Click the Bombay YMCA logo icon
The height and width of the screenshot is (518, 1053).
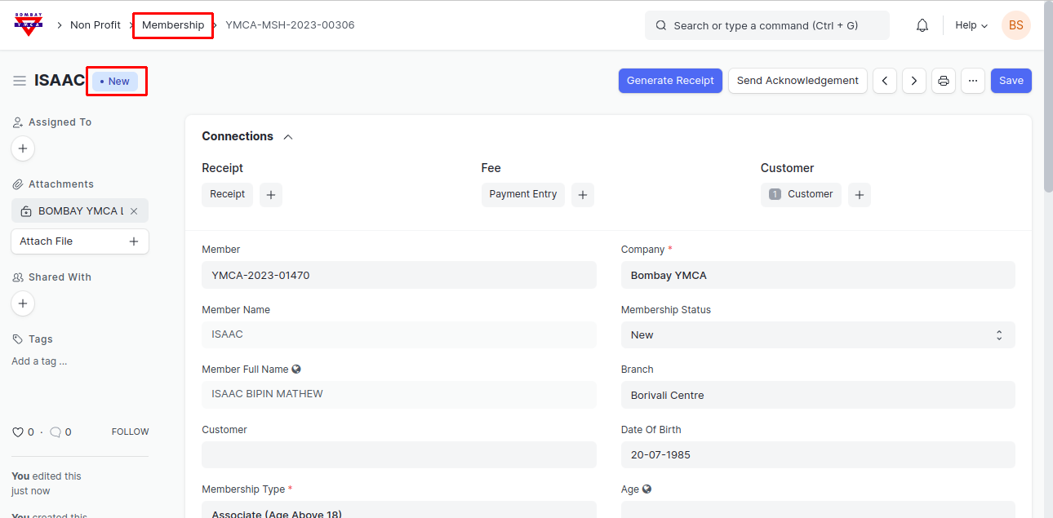pos(29,24)
